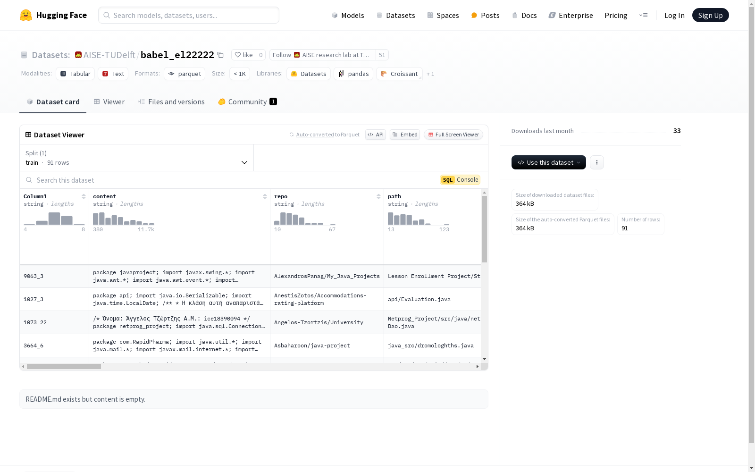Open the navigation overflow menu icon
The height and width of the screenshot is (472, 755).
pyautogui.click(x=643, y=15)
